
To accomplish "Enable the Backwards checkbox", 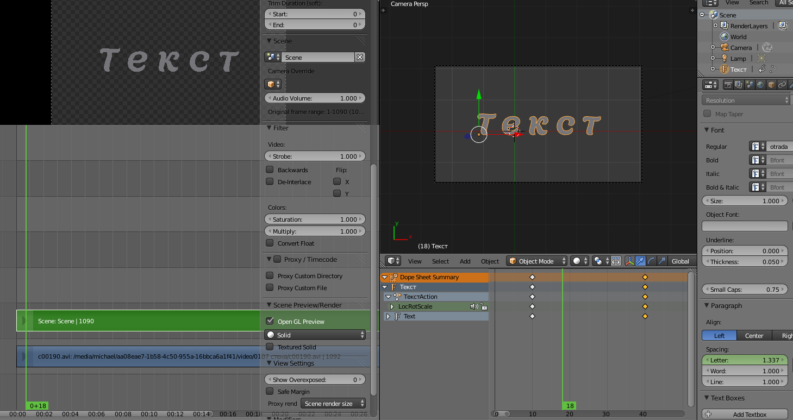I will [x=270, y=170].
